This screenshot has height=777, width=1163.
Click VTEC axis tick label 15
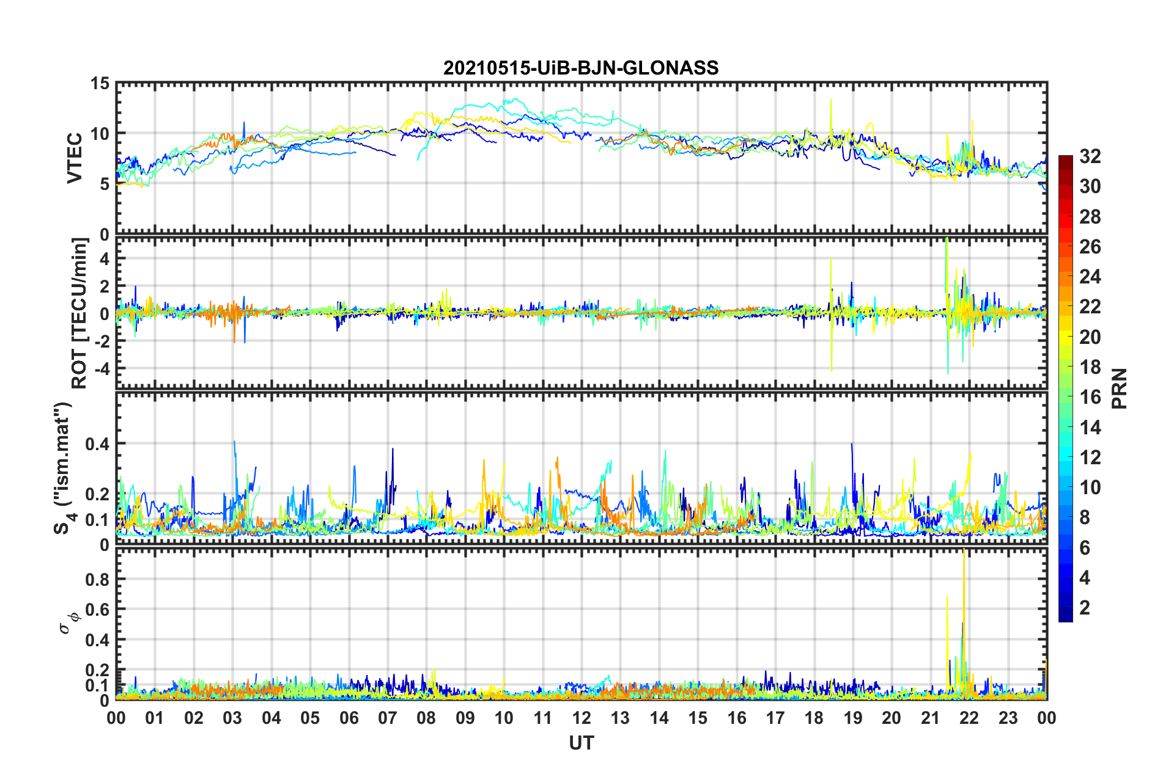click(100, 83)
